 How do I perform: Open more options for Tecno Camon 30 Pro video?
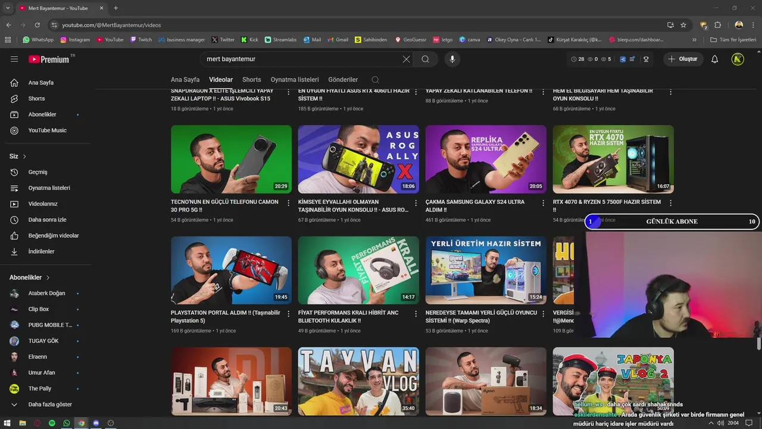pos(289,203)
